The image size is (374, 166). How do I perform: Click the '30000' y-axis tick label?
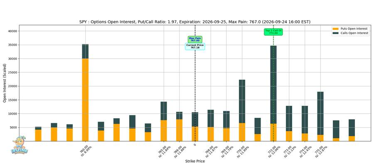pos(13,59)
